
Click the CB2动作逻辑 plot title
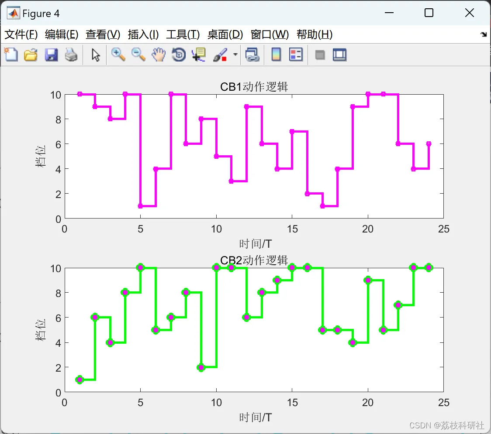[254, 260]
